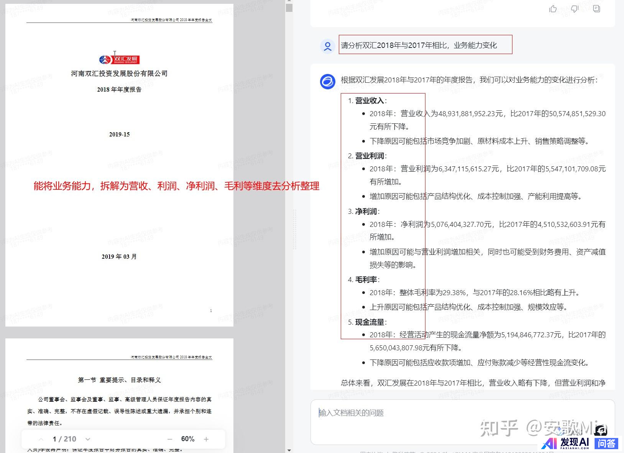
Task: Click the thumbs-up icon on the answer
Action: tap(553, 9)
